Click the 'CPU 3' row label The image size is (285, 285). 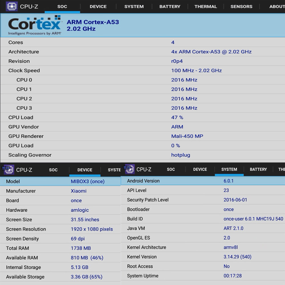point(24,108)
